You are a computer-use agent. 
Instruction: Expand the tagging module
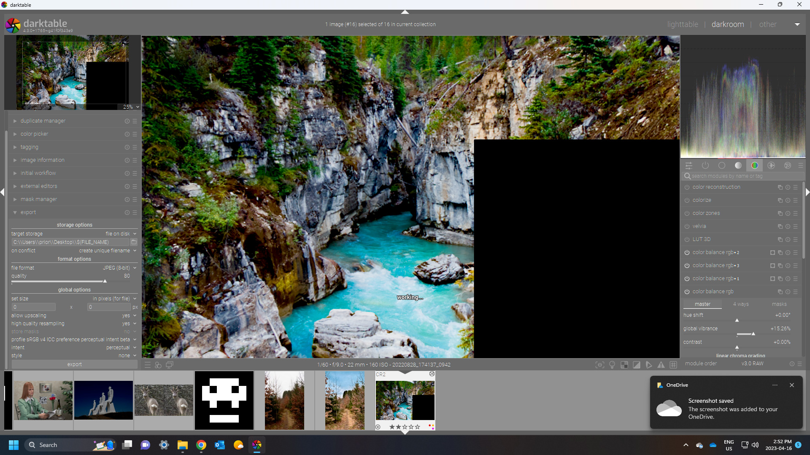click(30, 147)
